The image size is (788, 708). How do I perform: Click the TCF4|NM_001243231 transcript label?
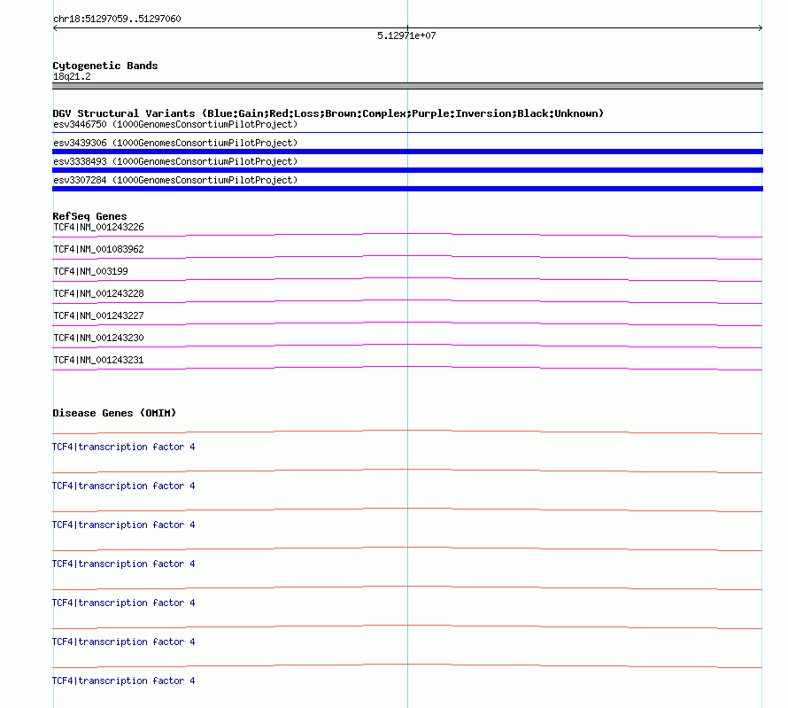pyautogui.click(x=98, y=360)
